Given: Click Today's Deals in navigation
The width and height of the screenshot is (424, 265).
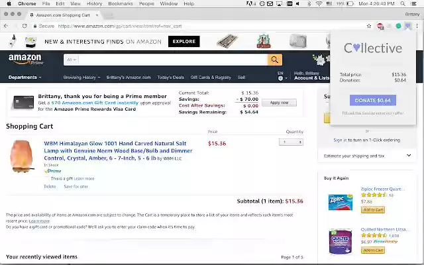Looking at the screenshot, I should pyautogui.click(x=170, y=78).
